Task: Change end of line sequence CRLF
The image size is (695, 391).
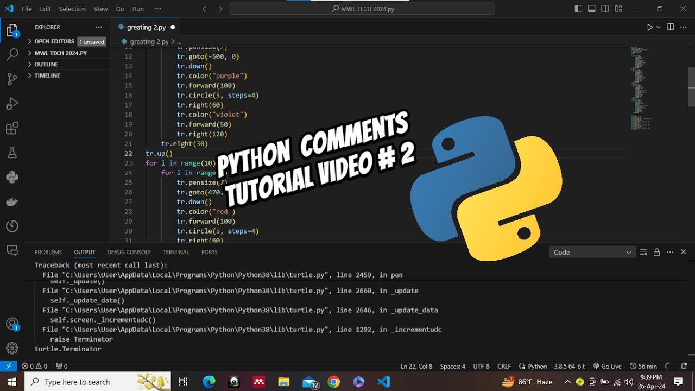Action: pyautogui.click(x=504, y=366)
